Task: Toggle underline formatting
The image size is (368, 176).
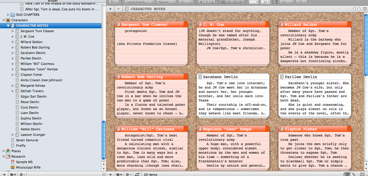Action: 212,2
